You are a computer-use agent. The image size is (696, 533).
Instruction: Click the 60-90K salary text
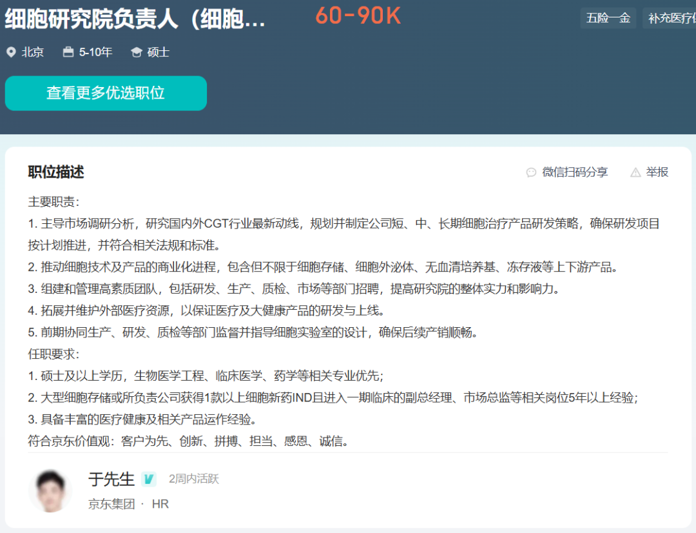coord(358,17)
